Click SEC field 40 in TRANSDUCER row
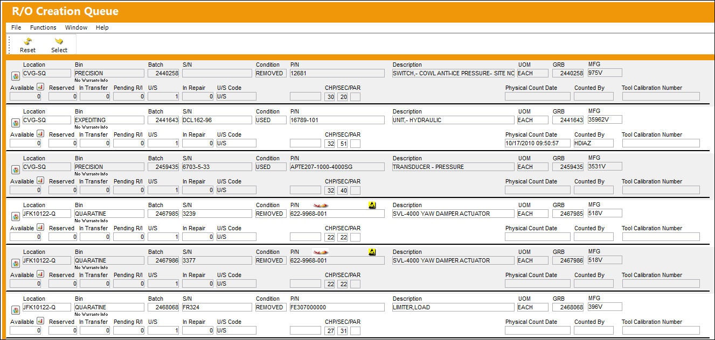Screen dimensions: 715x340 [343, 190]
